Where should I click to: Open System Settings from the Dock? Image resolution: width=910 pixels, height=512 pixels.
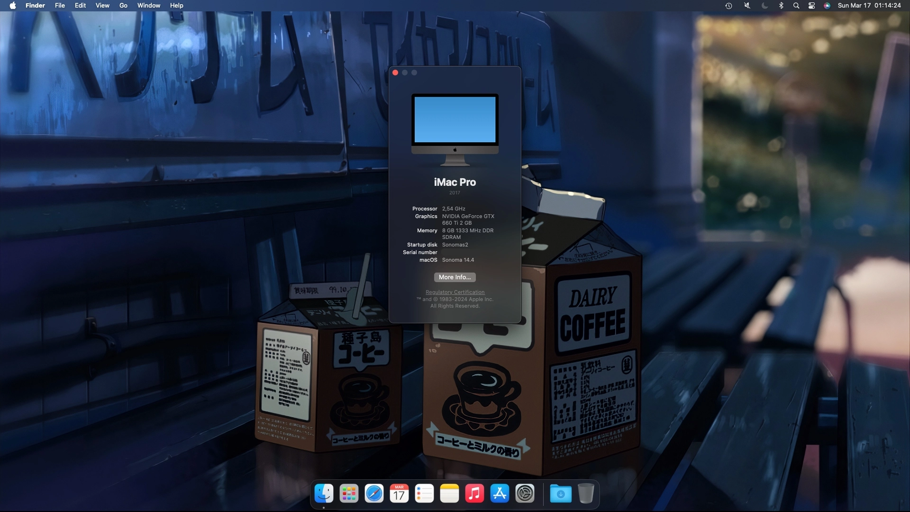(525, 494)
